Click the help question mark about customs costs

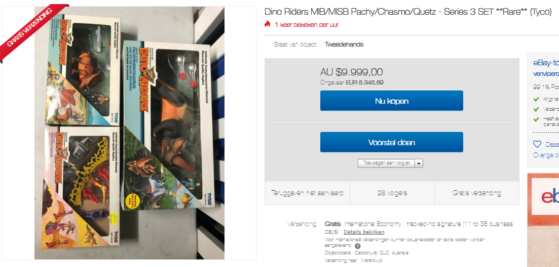(x=358, y=246)
